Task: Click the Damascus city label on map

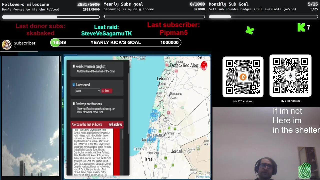Action: [x=176, y=94]
